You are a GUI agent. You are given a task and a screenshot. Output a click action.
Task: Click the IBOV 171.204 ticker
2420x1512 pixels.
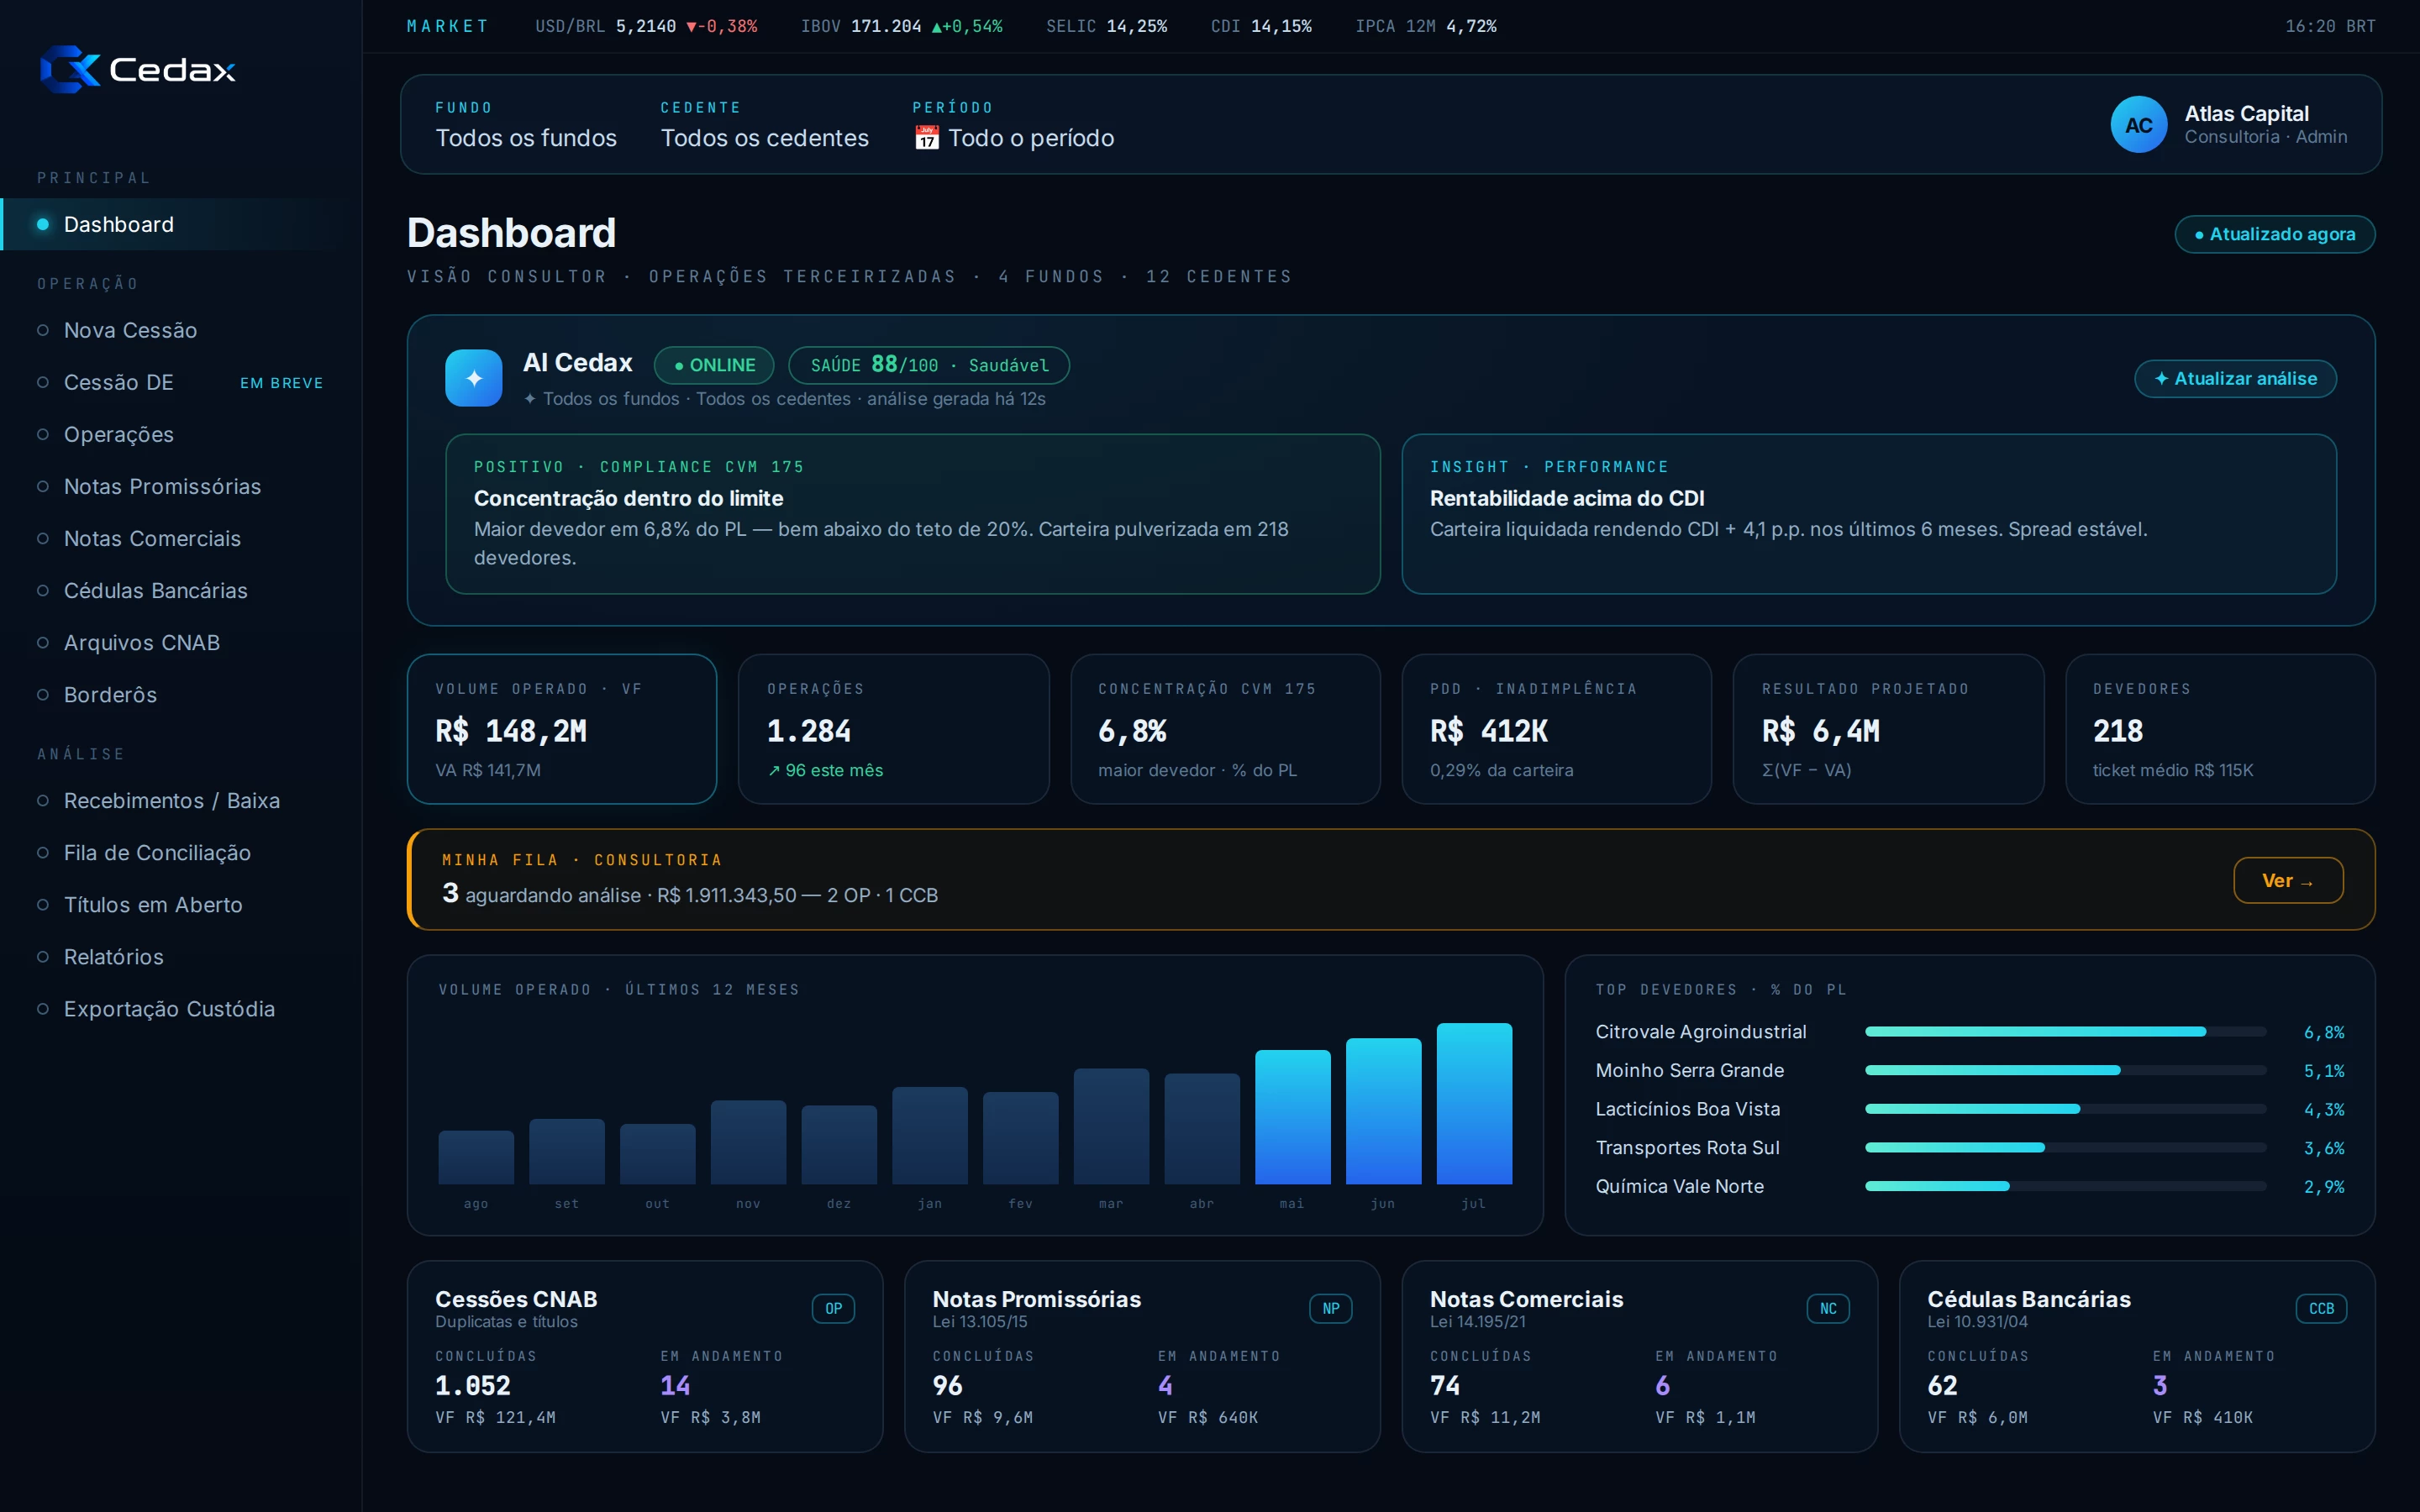901,26
